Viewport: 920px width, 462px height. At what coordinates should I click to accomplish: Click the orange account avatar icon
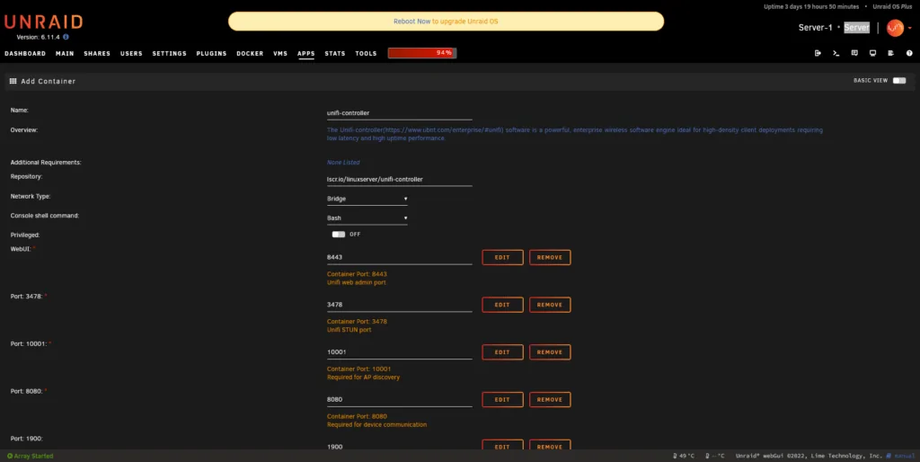click(x=895, y=28)
